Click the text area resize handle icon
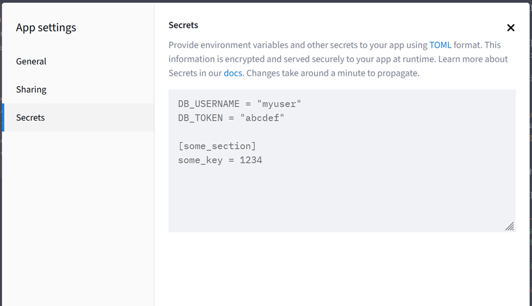 click(509, 226)
